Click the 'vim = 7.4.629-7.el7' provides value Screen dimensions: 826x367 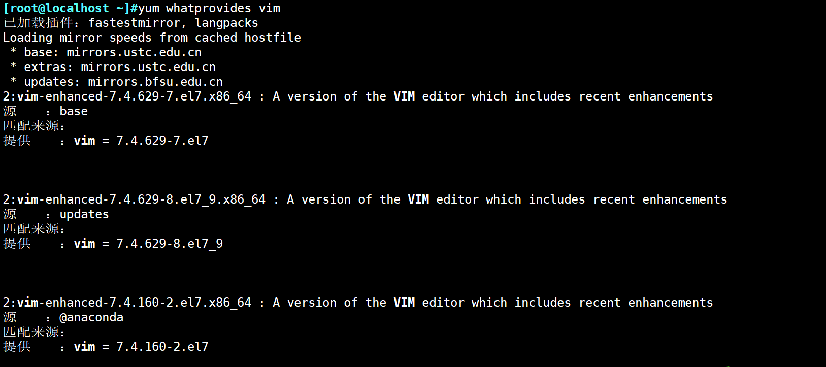click(x=141, y=141)
